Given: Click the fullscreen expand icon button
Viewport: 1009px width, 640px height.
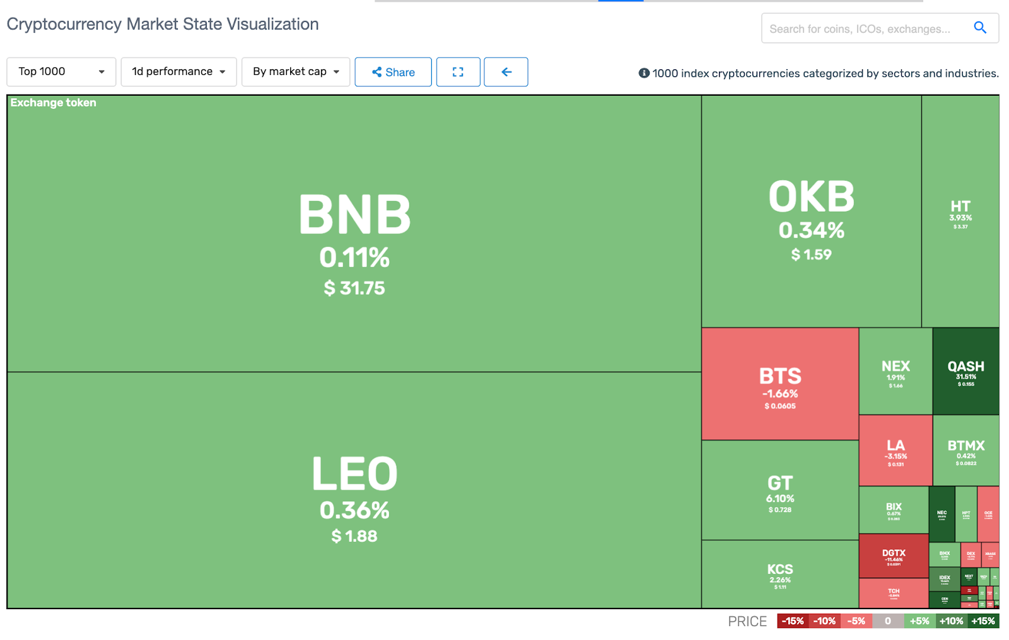Looking at the screenshot, I should [458, 72].
